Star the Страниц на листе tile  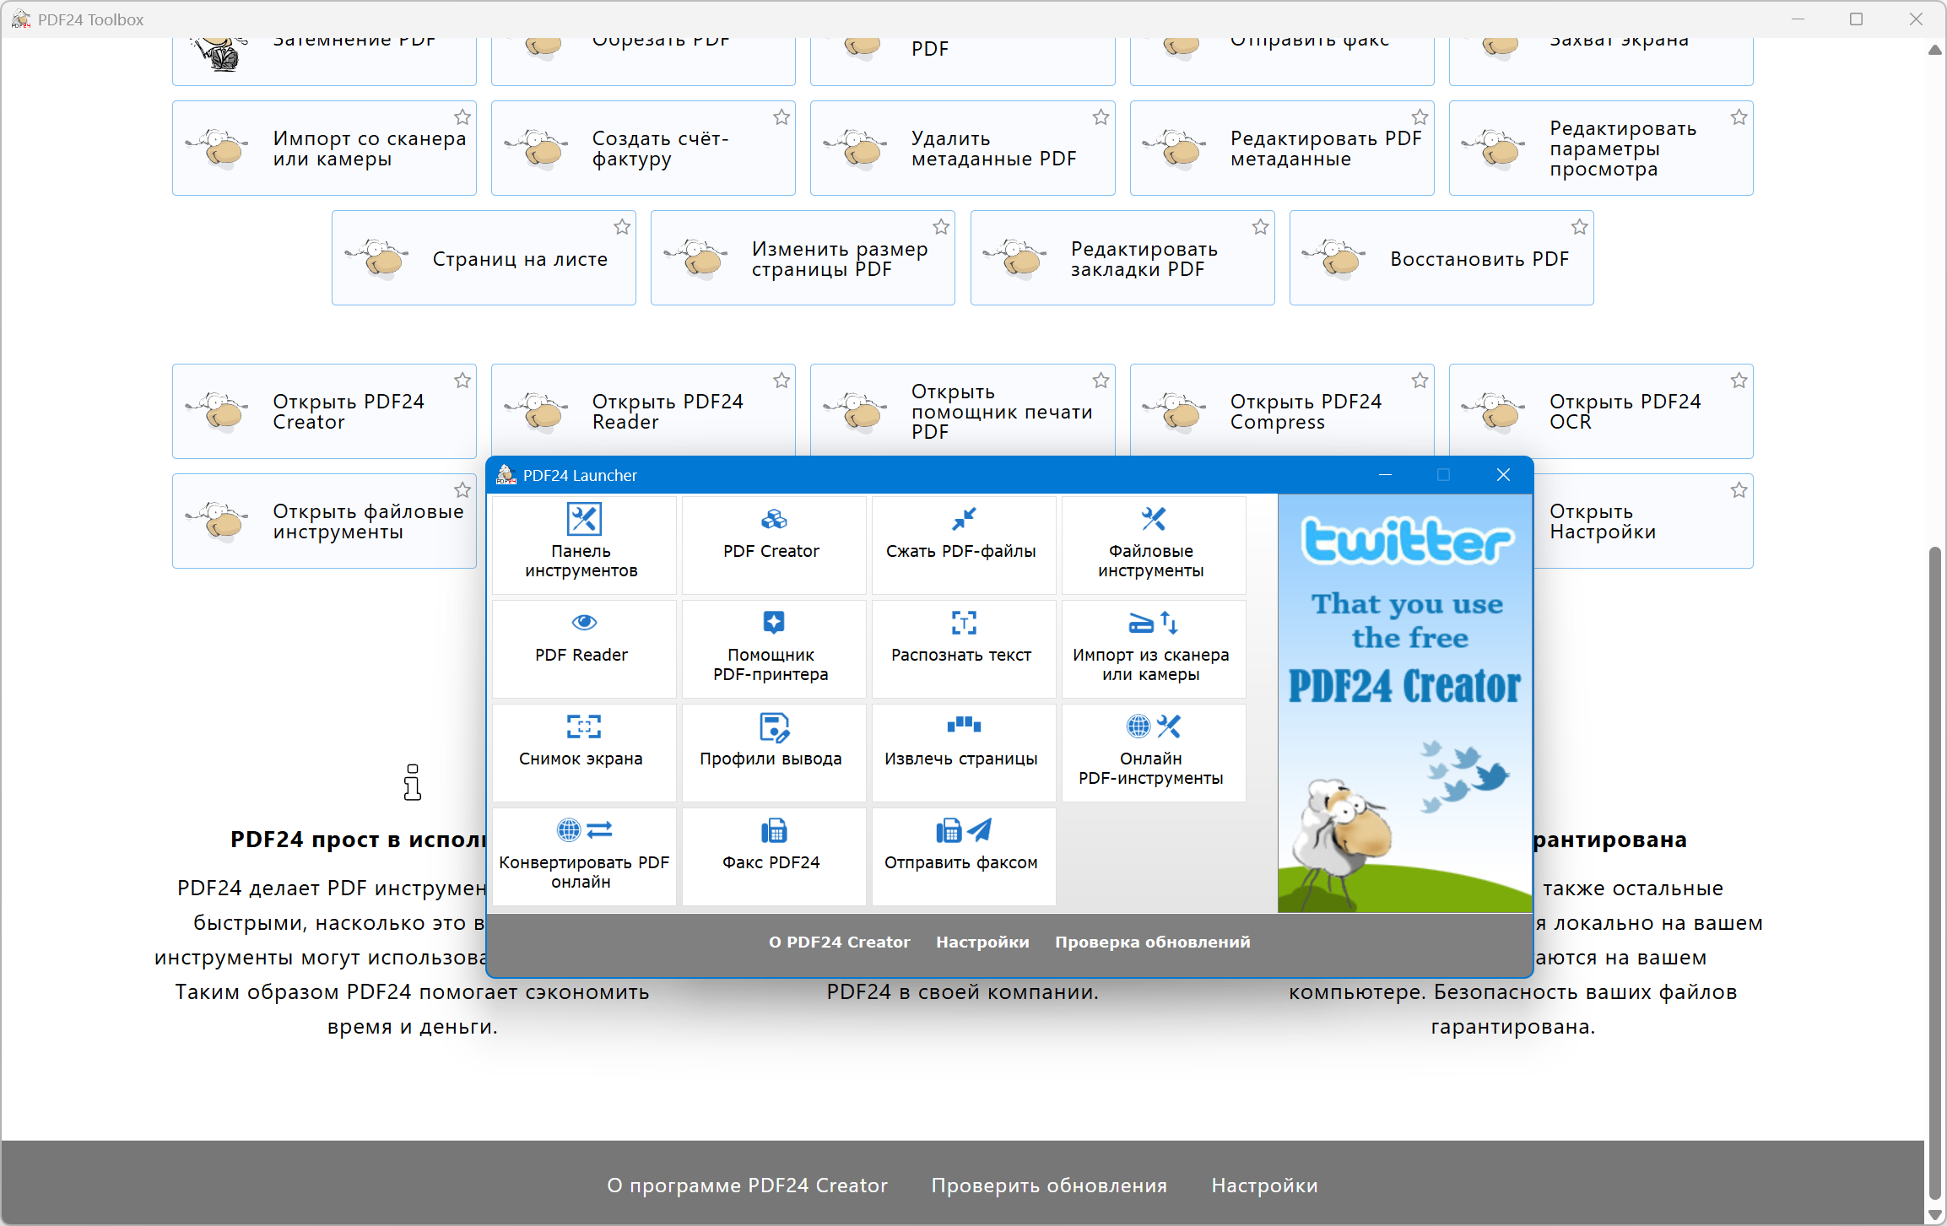point(622,227)
